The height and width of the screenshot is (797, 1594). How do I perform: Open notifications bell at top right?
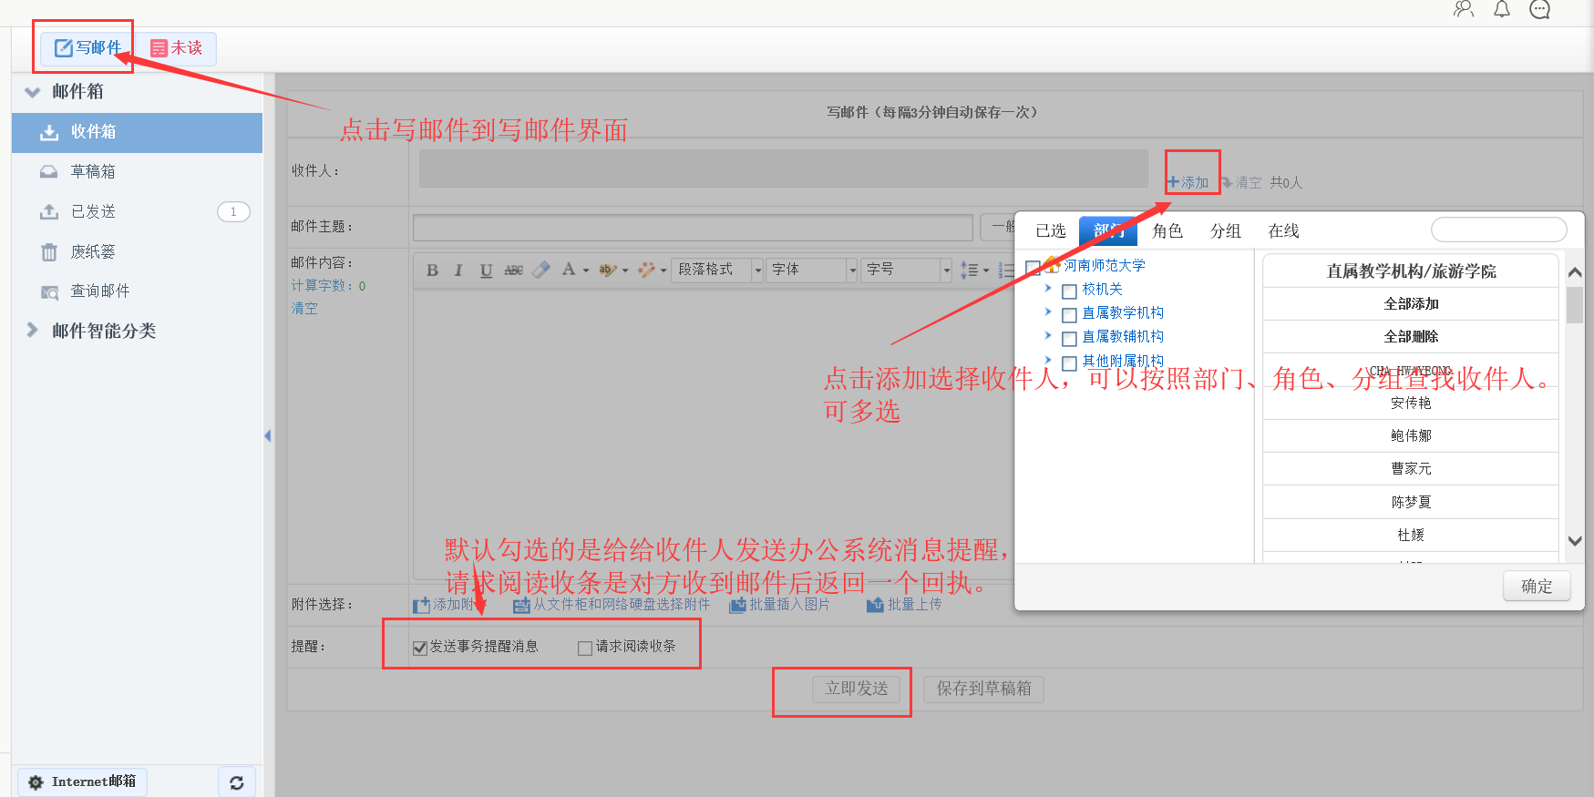click(1501, 10)
